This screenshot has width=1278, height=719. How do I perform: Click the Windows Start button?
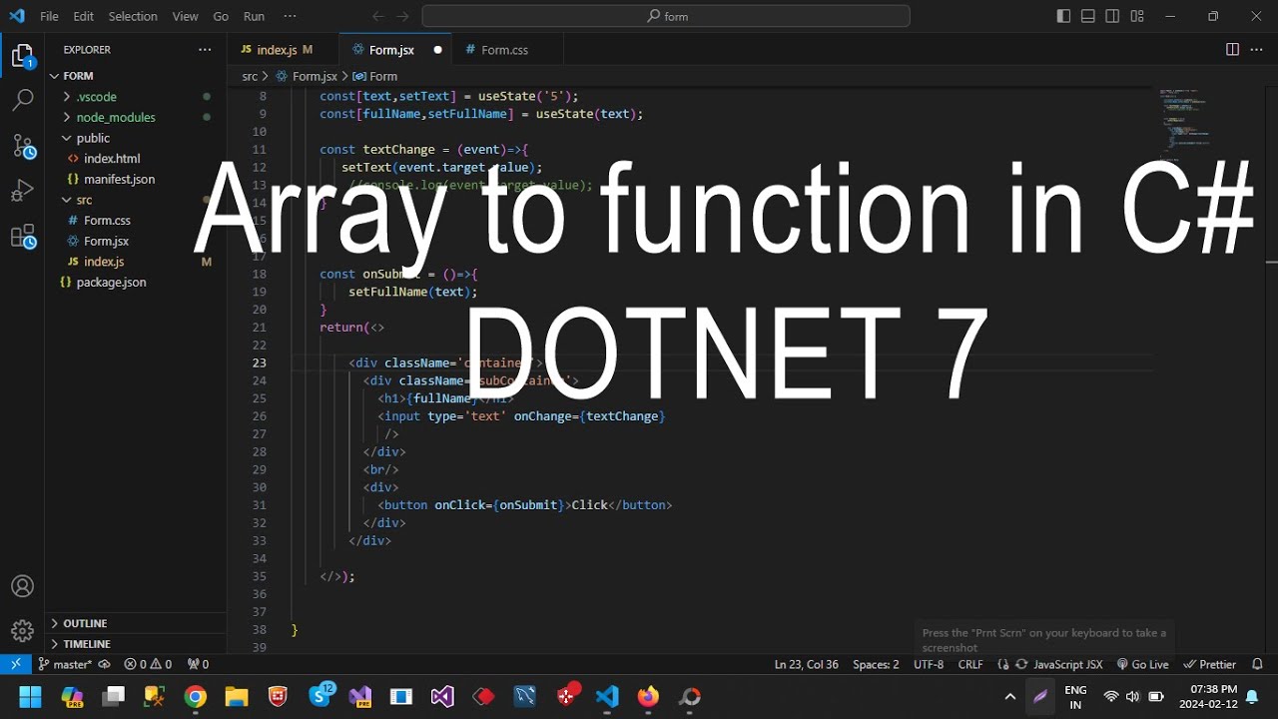(x=30, y=696)
